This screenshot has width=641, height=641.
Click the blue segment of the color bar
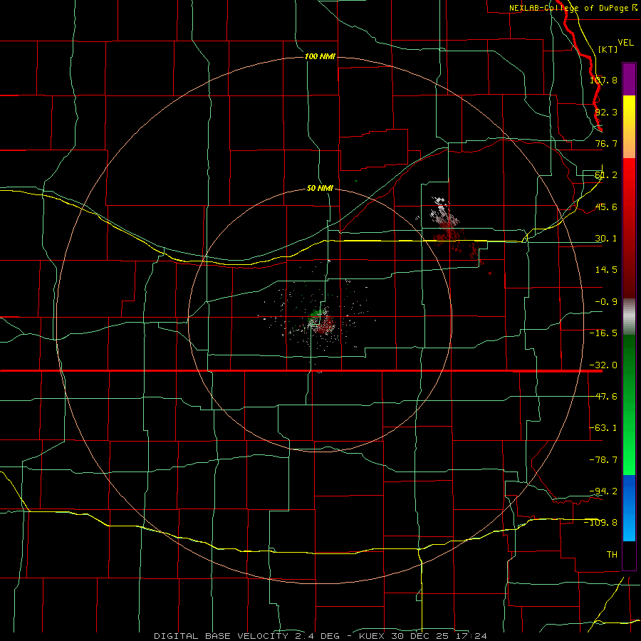click(629, 508)
